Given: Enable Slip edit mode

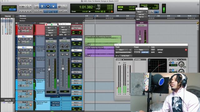Looking at the screenshot, I should click(x=6, y=10).
